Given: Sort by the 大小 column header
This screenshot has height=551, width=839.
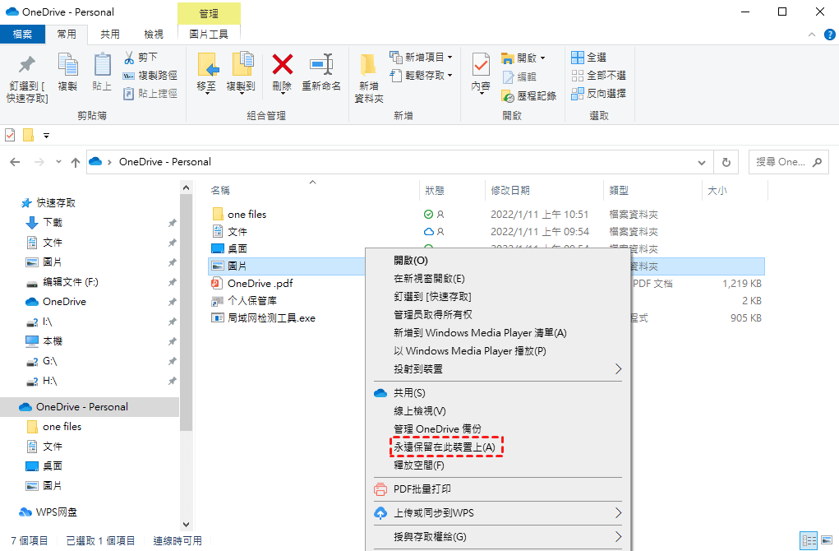Looking at the screenshot, I should pyautogui.click(x=717, y=191).
